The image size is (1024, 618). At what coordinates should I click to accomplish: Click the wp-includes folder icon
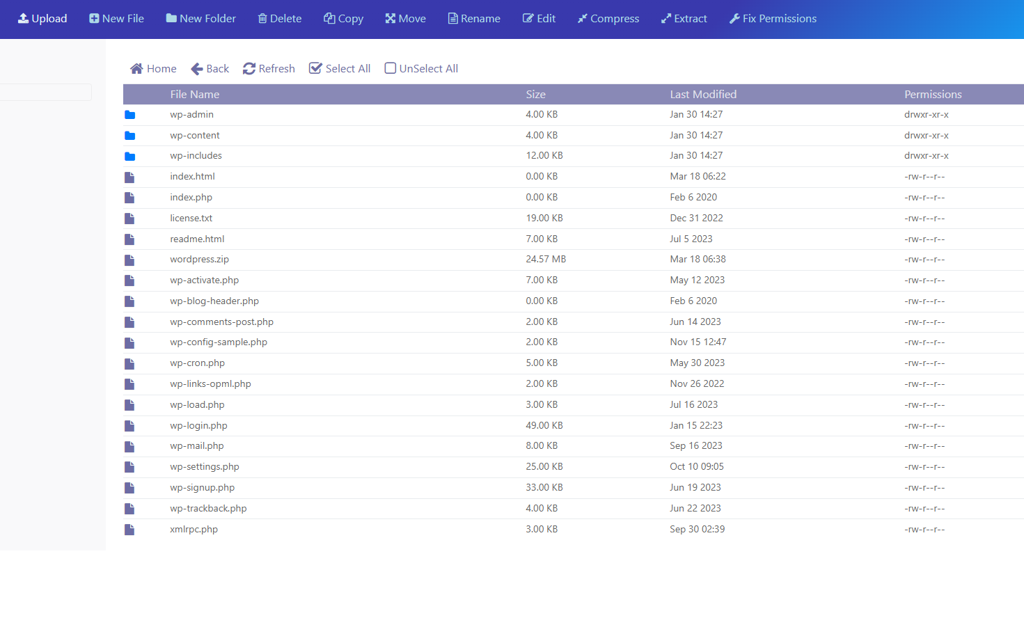pyautogui.click(x=129, y=156)
